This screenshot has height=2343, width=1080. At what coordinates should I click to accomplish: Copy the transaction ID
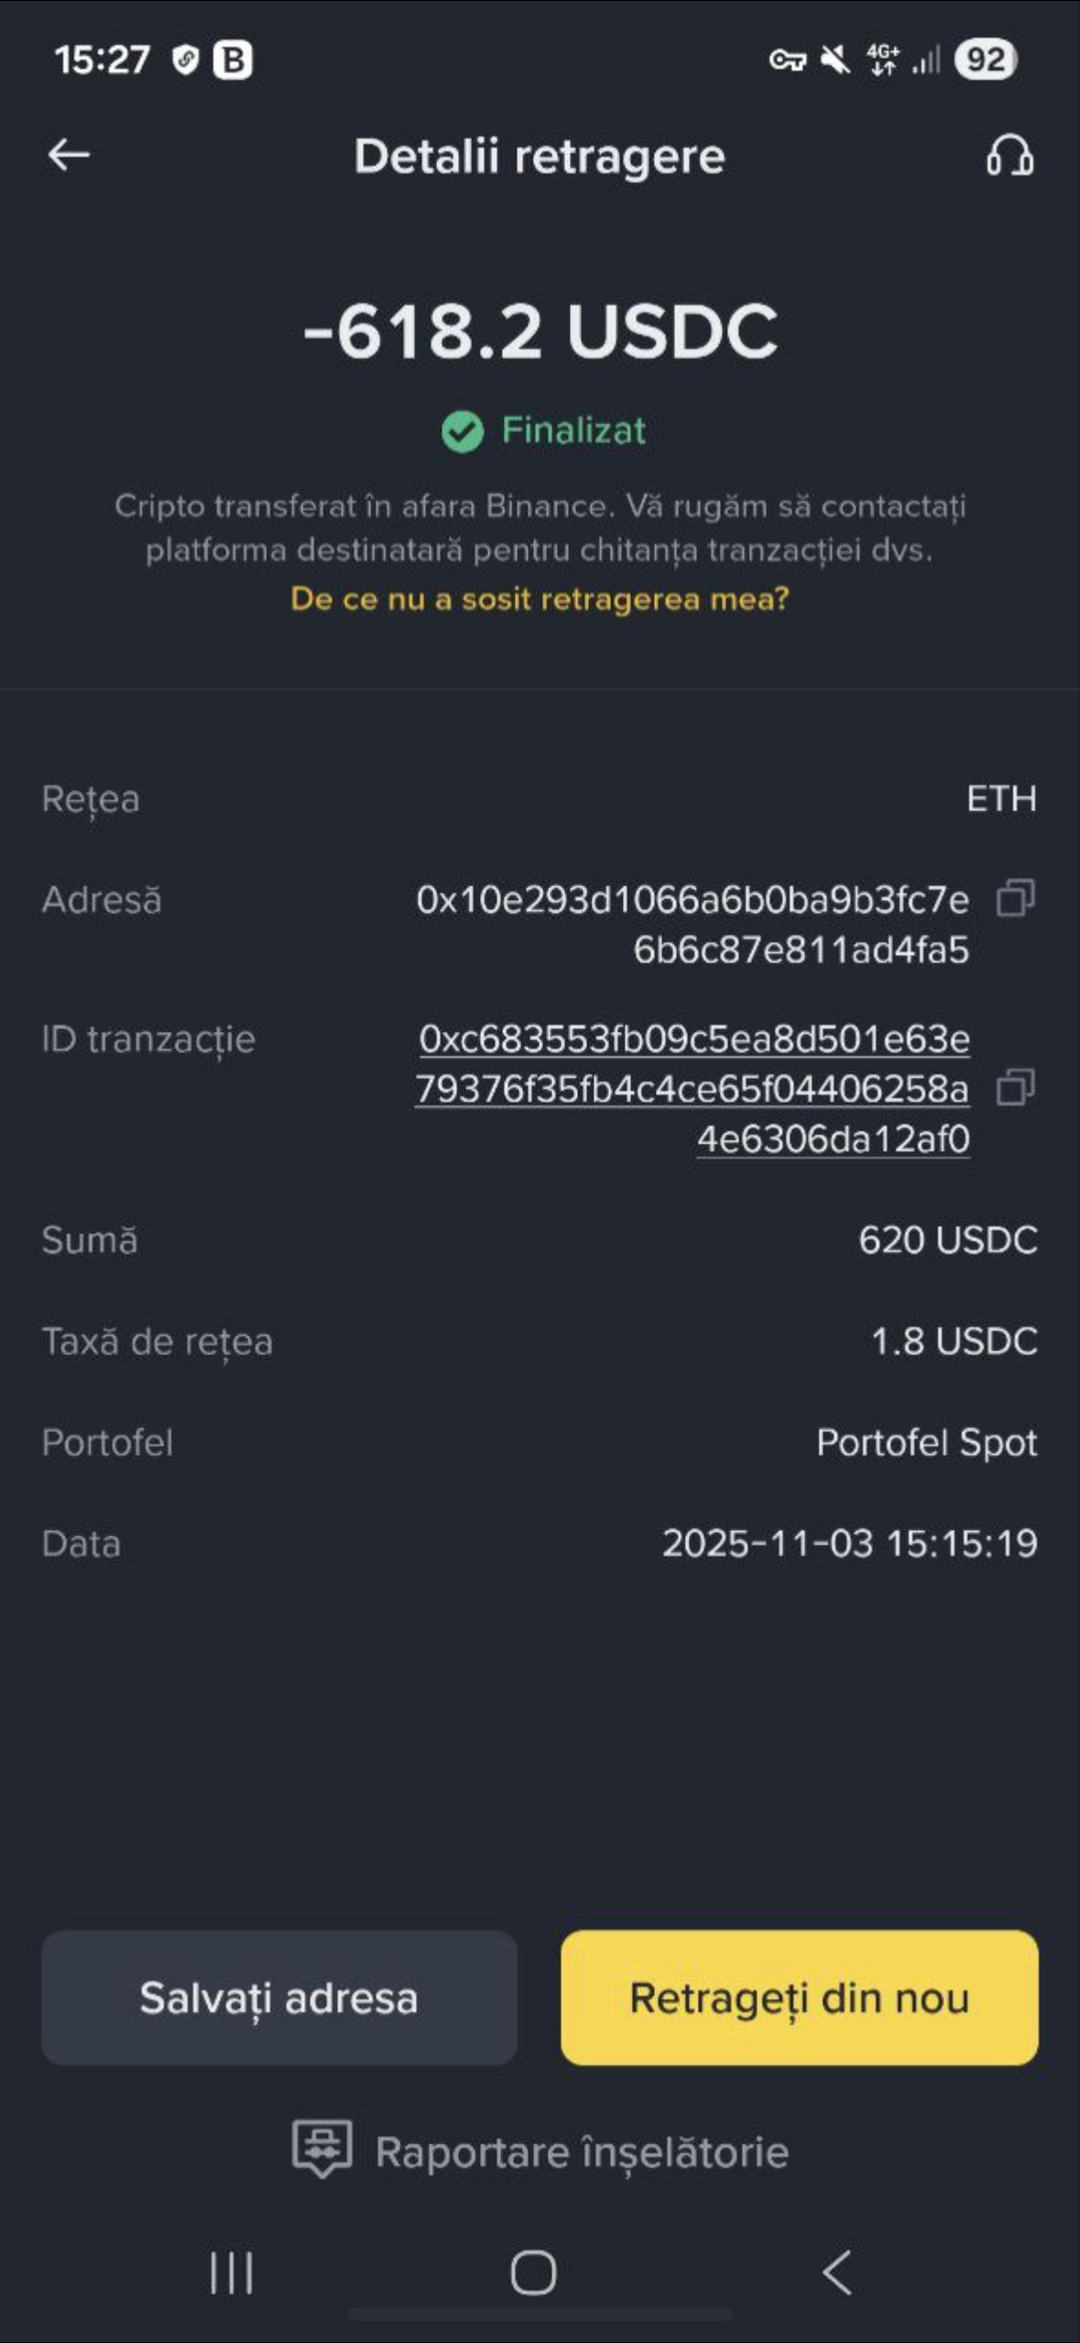pyautogui.click(x=1015, y=1088)
